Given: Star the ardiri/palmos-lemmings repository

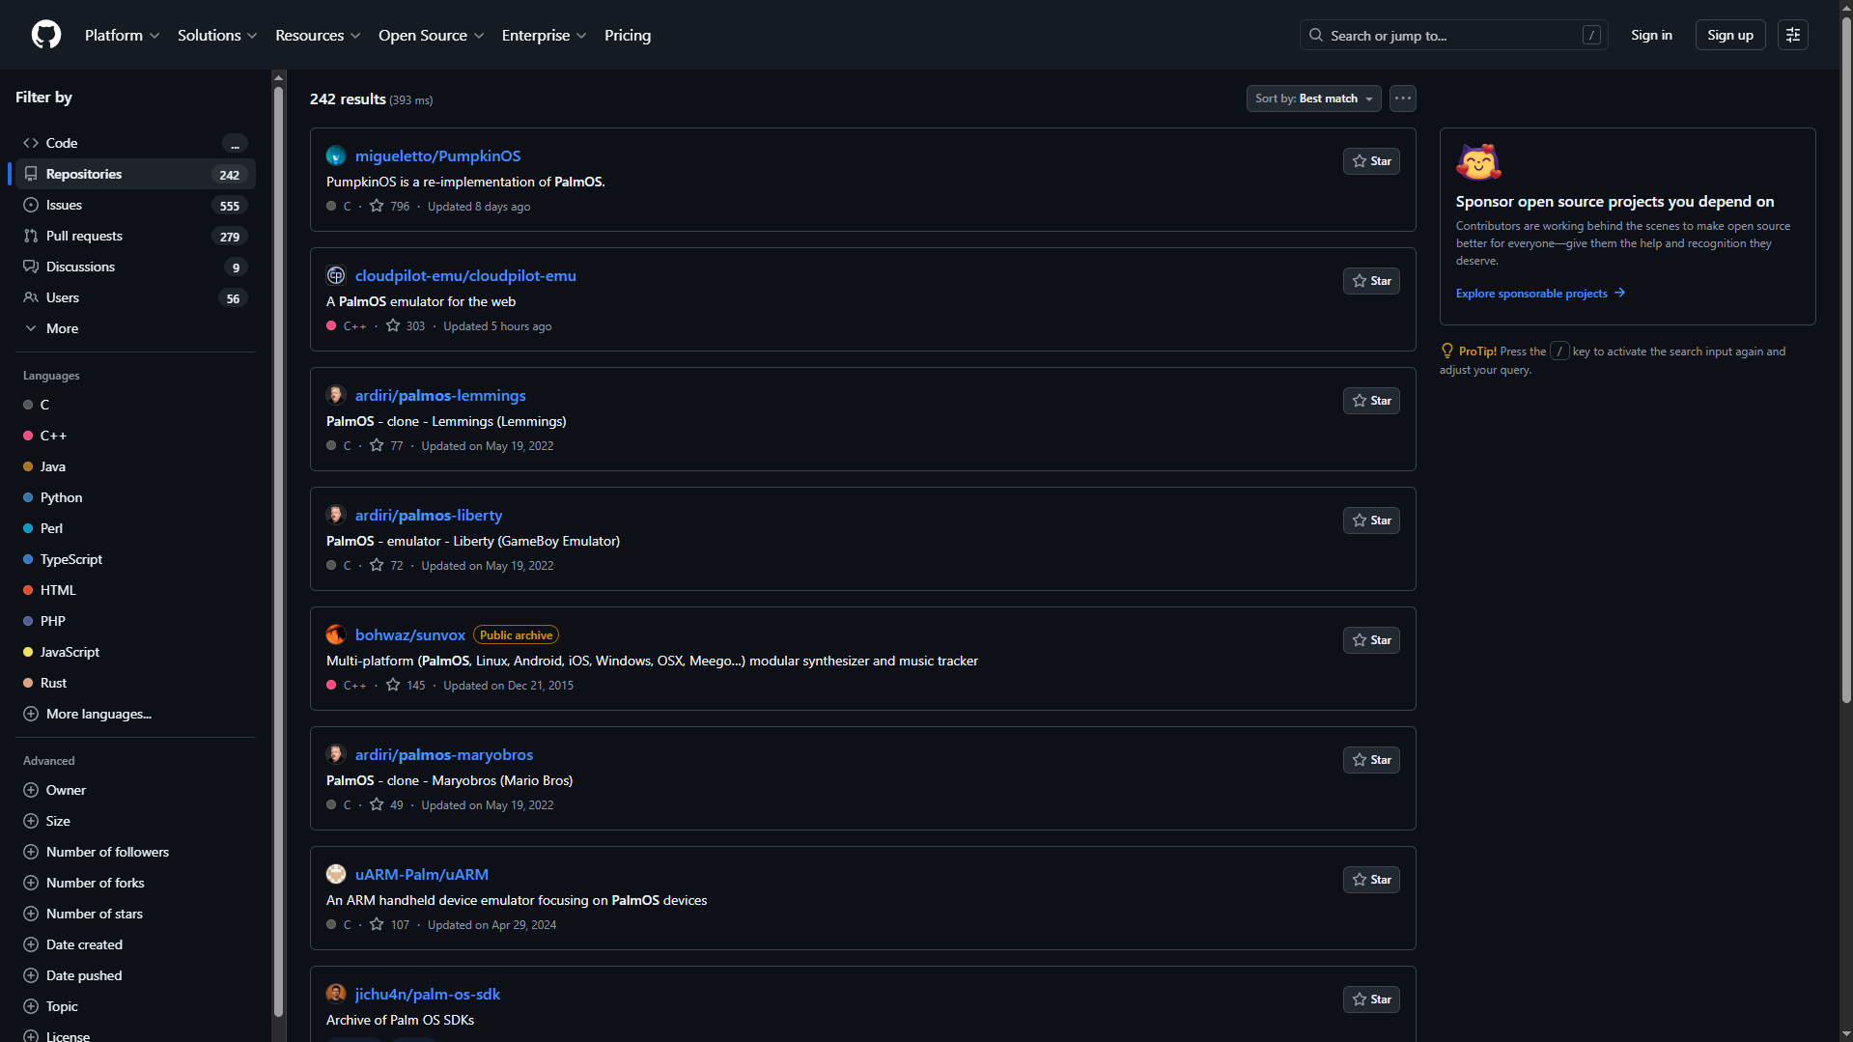Looking at the screenshot, I should (1371, 401).
